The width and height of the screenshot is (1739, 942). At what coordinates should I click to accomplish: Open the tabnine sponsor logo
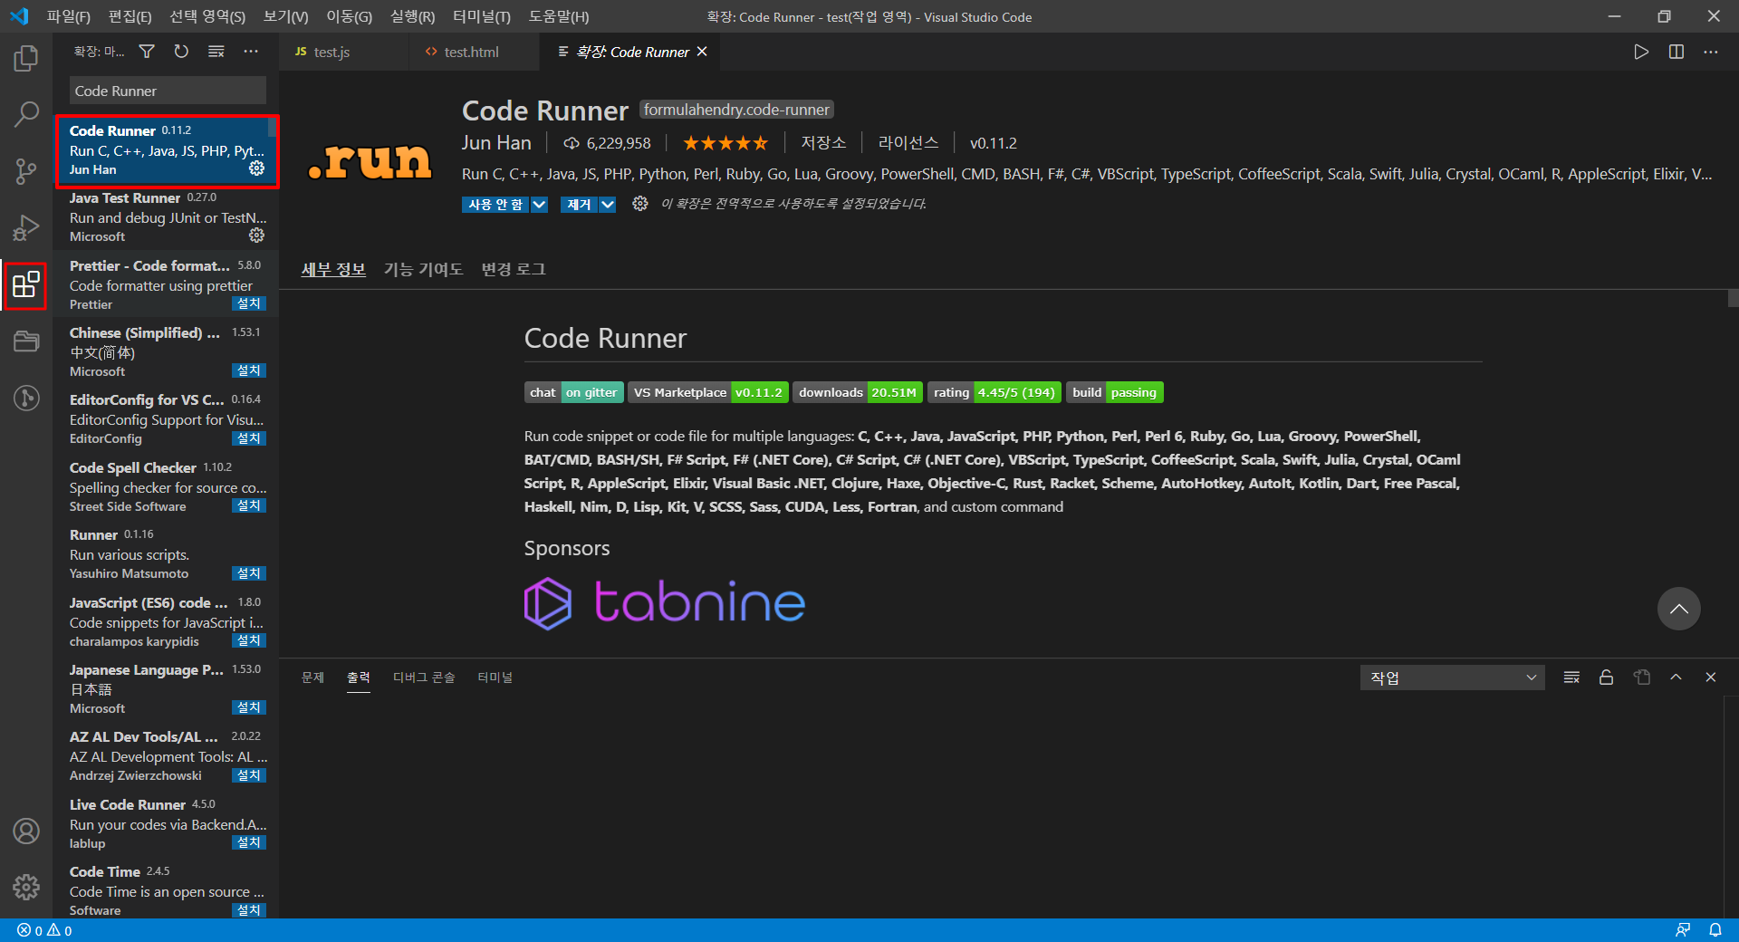pyautogui.click(x=665, y=603)
